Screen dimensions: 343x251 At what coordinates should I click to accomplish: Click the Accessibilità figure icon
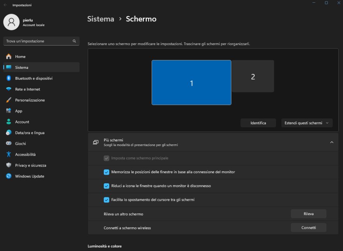pos(9,154)
